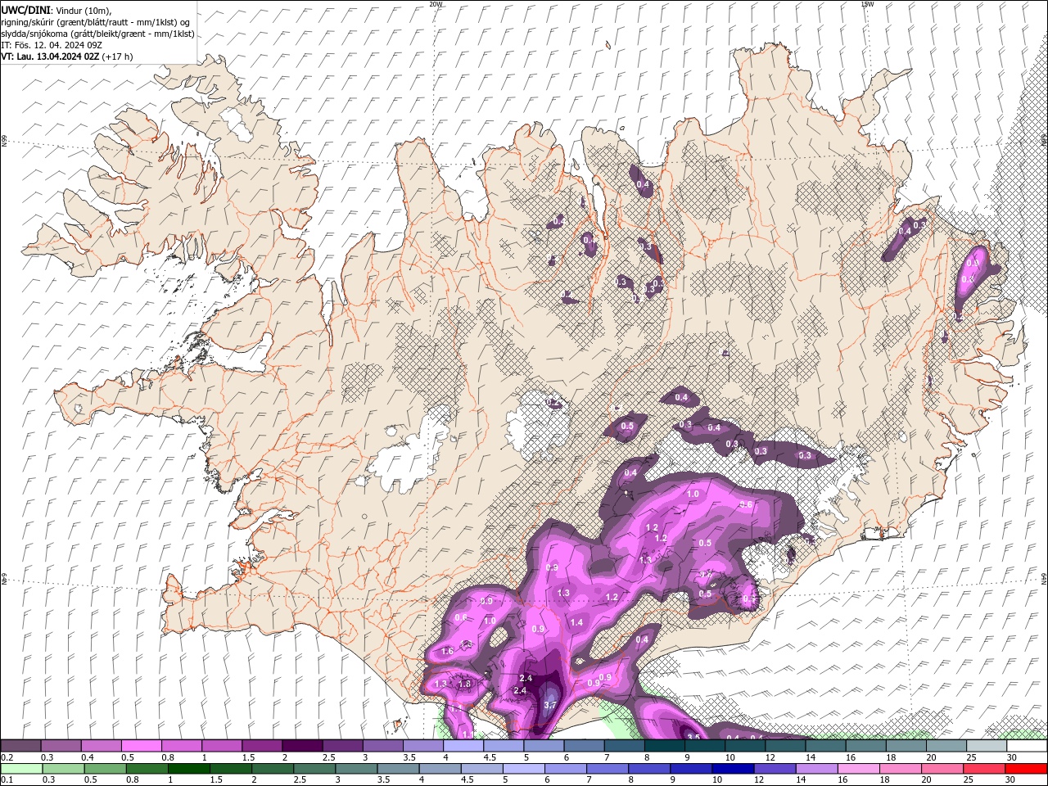Select the lower legend swatch between 7 and 8
1048x786 pixels.
(606, 769)
